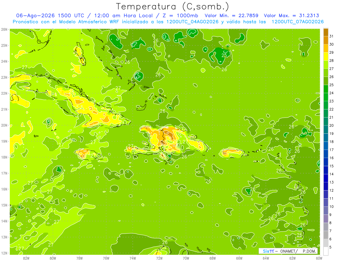Pick the white swatch below 5 on color bar

326,251
